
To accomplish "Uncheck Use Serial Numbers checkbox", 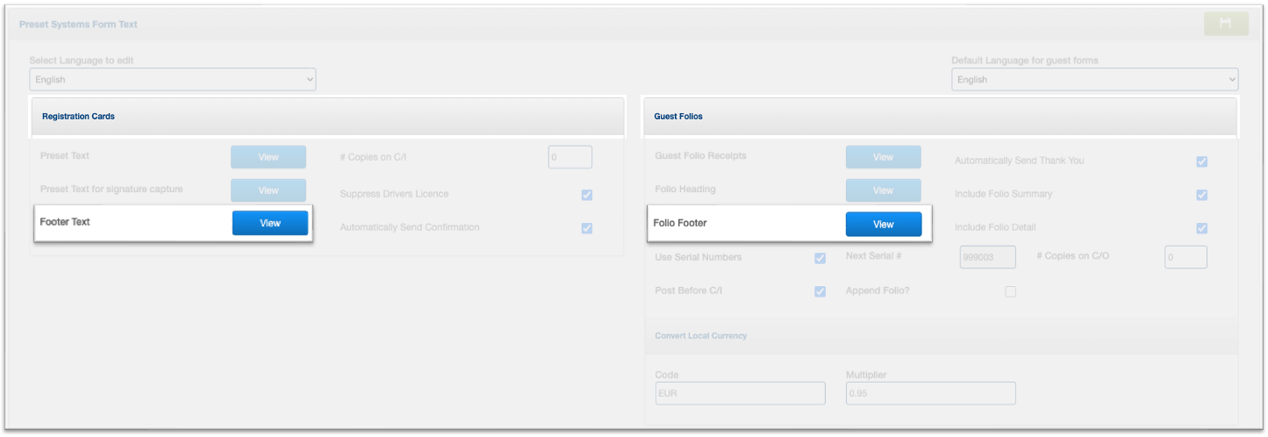I will click(x=820, y=258).
